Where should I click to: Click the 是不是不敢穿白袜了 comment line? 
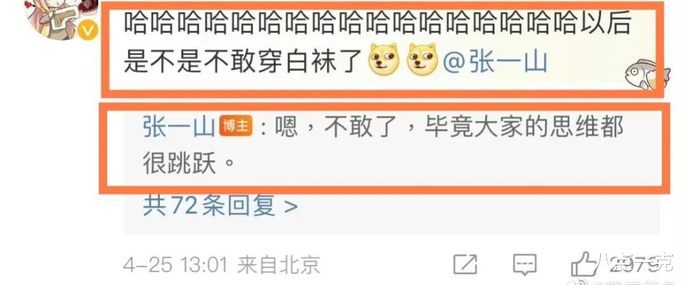[244, 61]
